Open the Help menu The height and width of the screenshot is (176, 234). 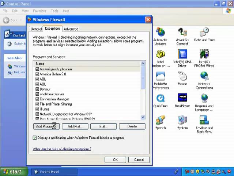pyautogui.click(x=66, y=11)
